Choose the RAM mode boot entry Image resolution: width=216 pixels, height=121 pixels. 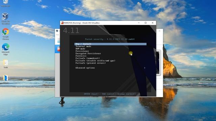point(80,49)
